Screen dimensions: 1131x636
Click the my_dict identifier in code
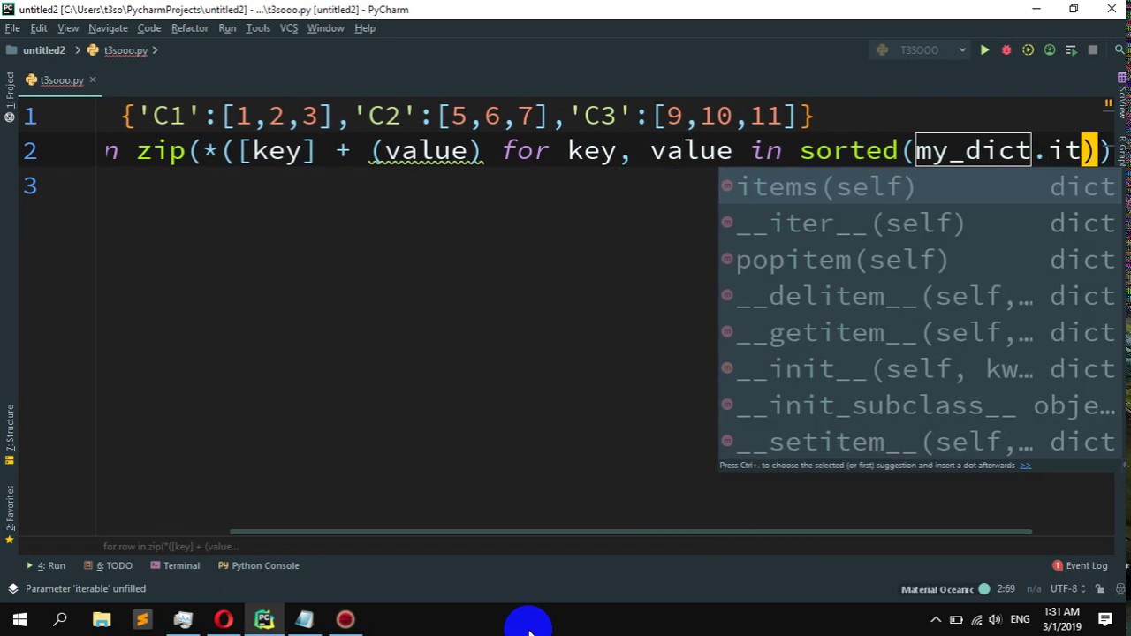[972, 150]
